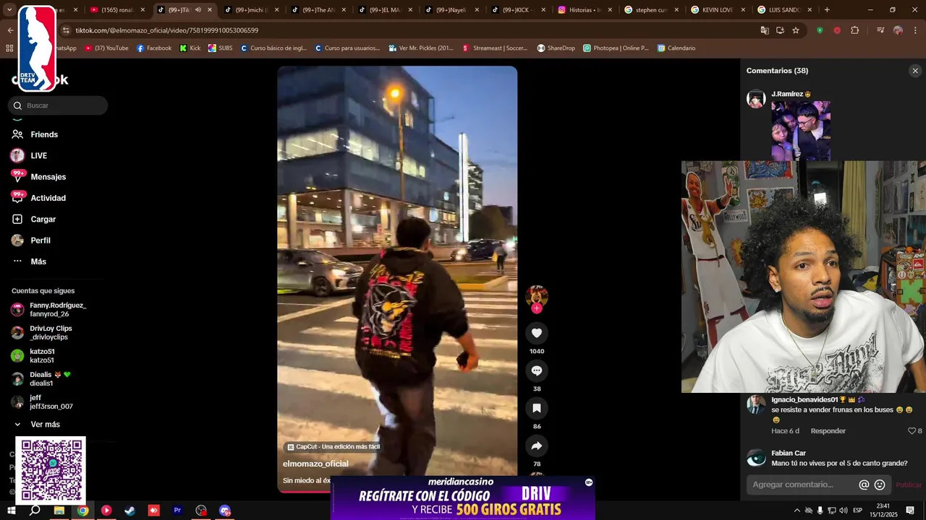The image size is (926, 520).
Task: Open File Explorer from the taskbar
Action: coord(59,511)
